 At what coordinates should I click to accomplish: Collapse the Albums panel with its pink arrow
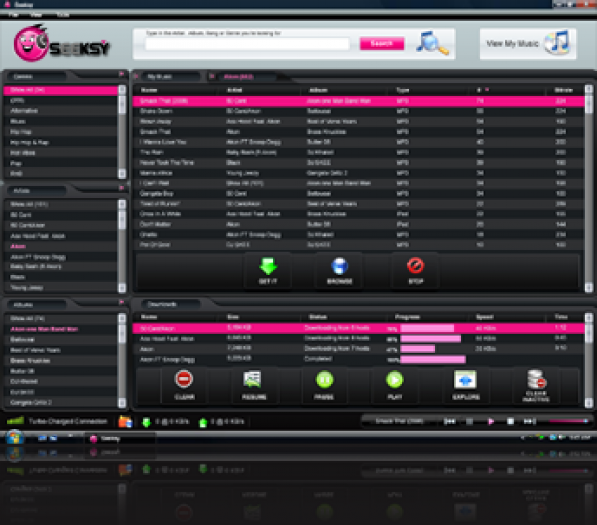tap(121, 302)
